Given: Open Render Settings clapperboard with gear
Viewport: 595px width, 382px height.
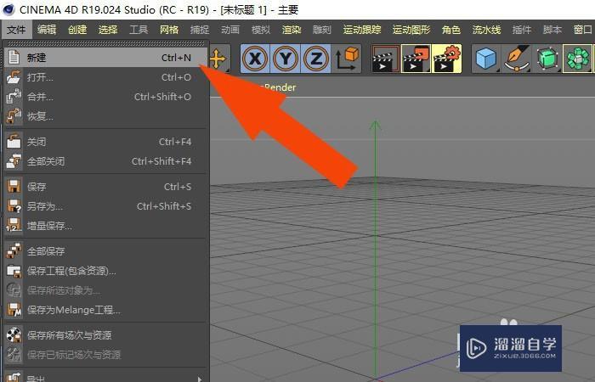Looking at the screenshot, I should [x=446, y=59].
